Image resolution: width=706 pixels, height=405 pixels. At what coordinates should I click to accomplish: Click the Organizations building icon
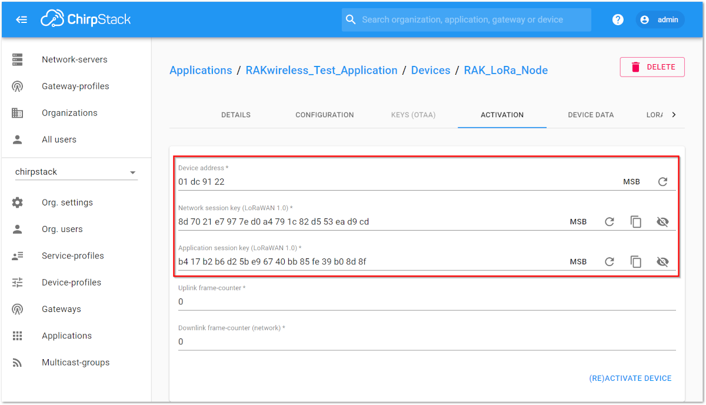coord(17,113)
